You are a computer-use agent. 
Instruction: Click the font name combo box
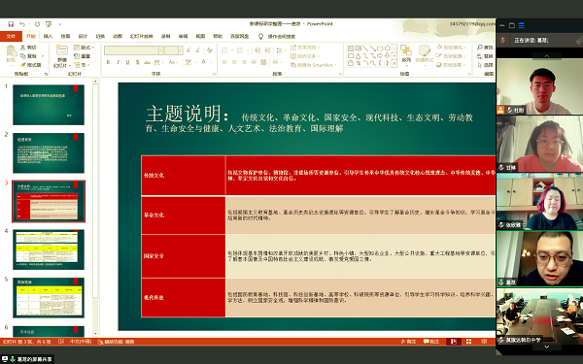133,50
